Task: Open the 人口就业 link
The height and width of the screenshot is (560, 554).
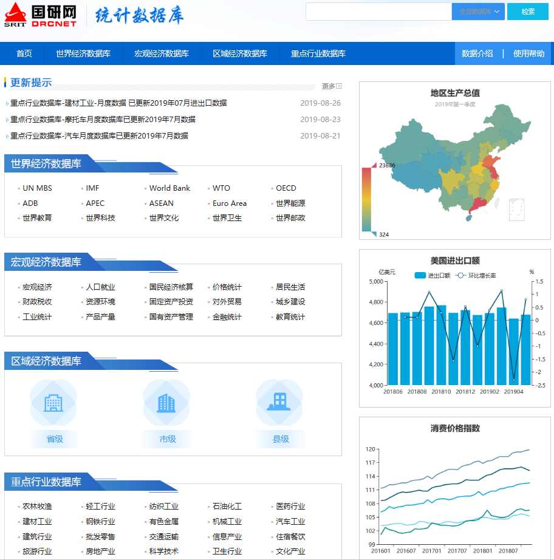Action: (100, 287)
